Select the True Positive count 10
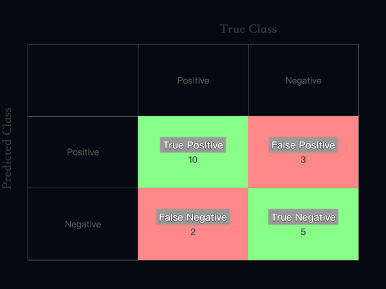The width and height of the screenshot is (386, 289). click(193, 160)
